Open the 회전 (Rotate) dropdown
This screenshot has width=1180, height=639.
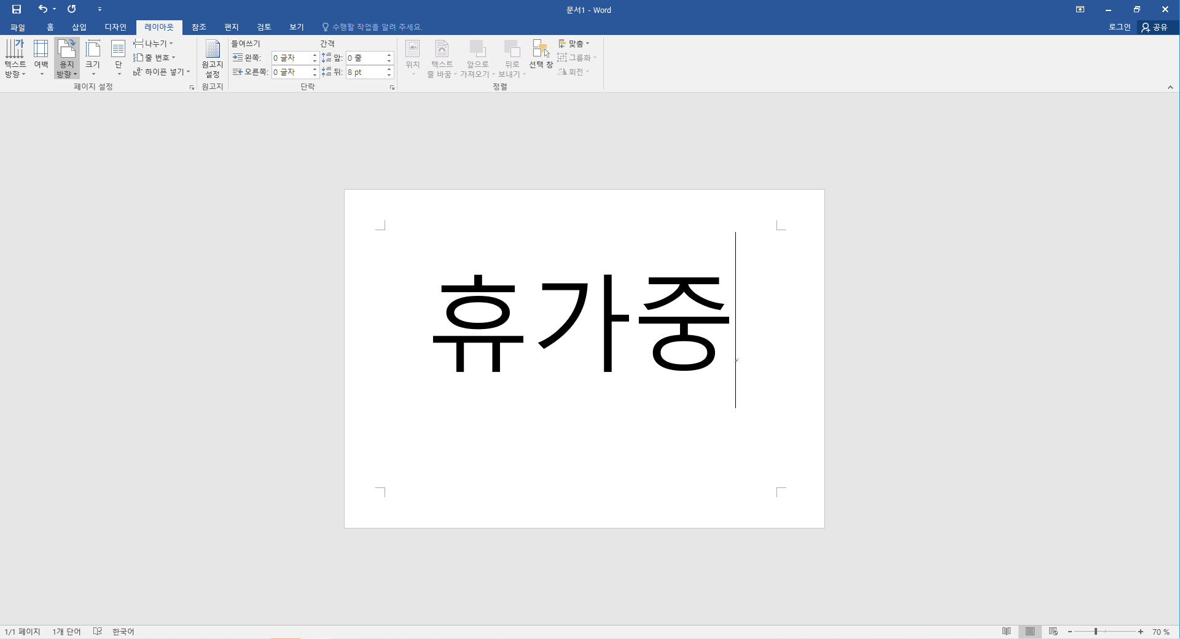pos(574,72)
